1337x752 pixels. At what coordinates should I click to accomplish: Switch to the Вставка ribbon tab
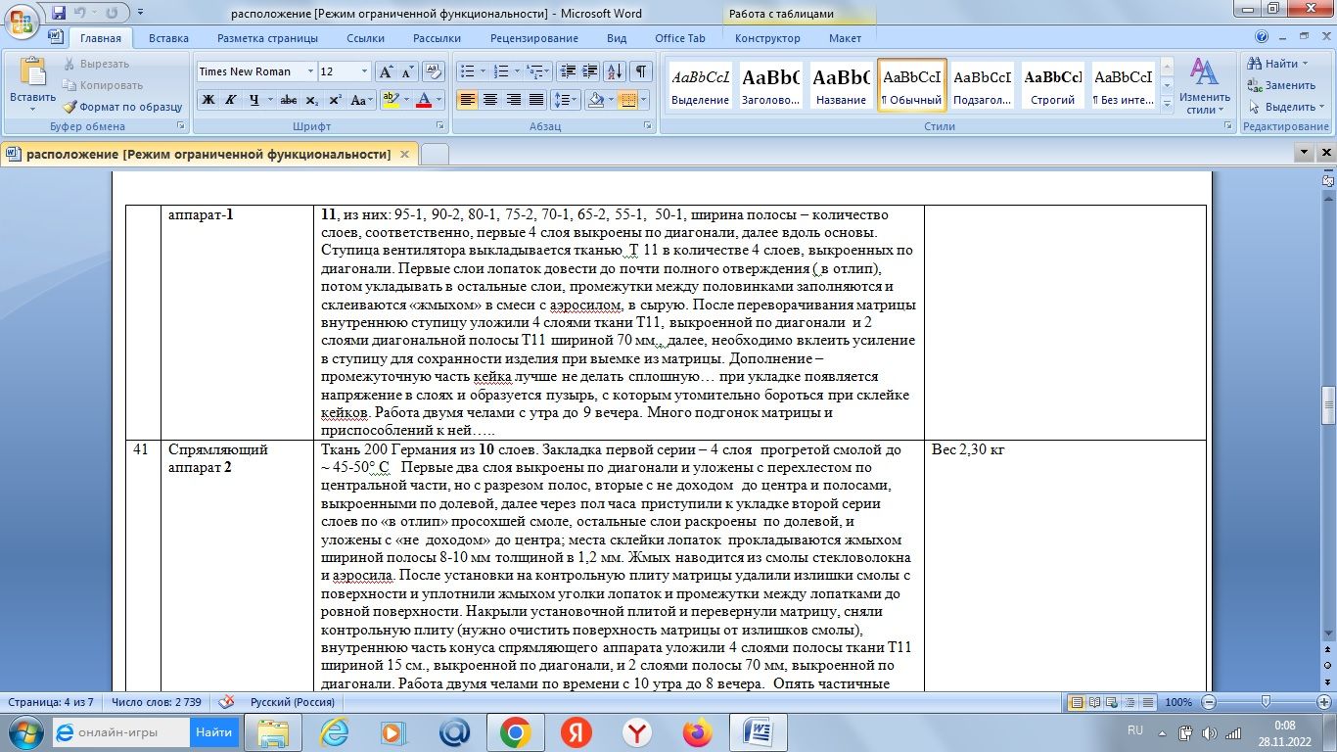coord(168,38)
